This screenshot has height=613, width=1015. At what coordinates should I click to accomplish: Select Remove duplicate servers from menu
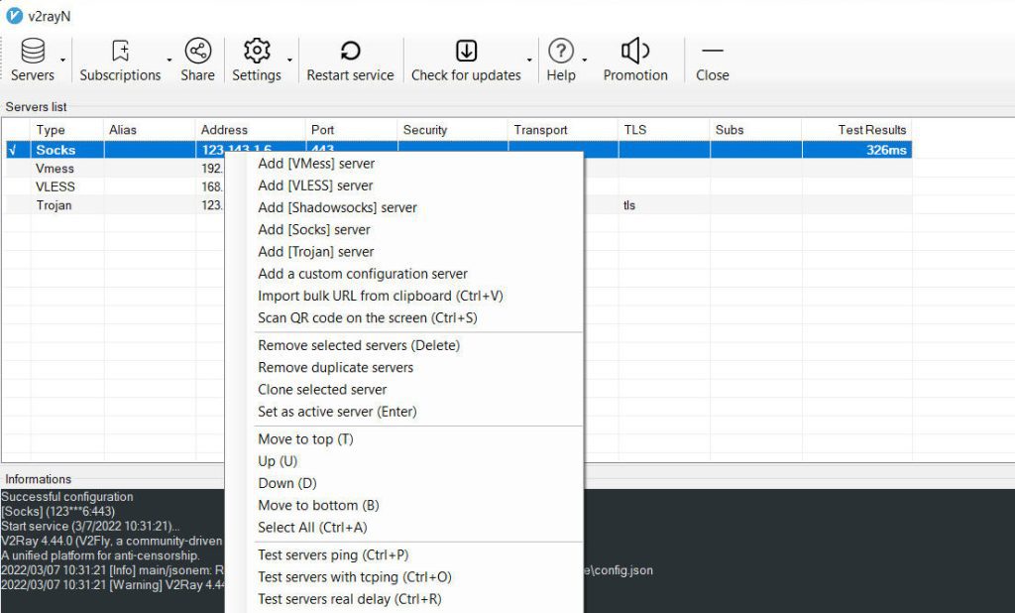point(335,368)
